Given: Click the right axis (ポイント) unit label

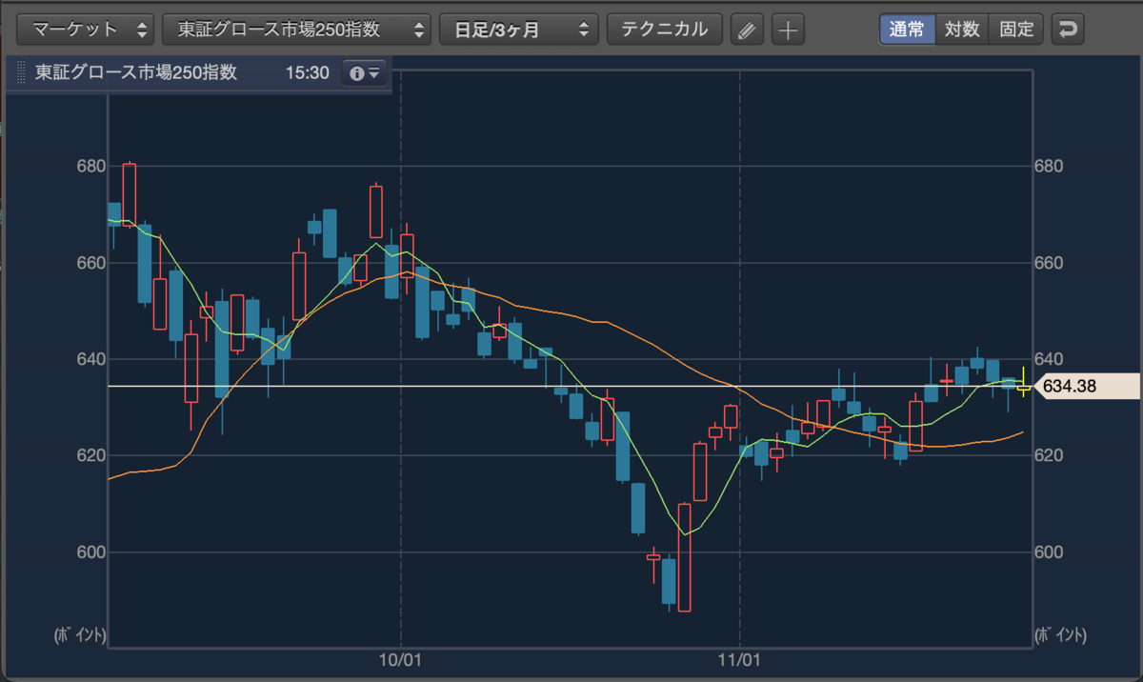Looking at the screenshot, I should [x=1060, y=634].
